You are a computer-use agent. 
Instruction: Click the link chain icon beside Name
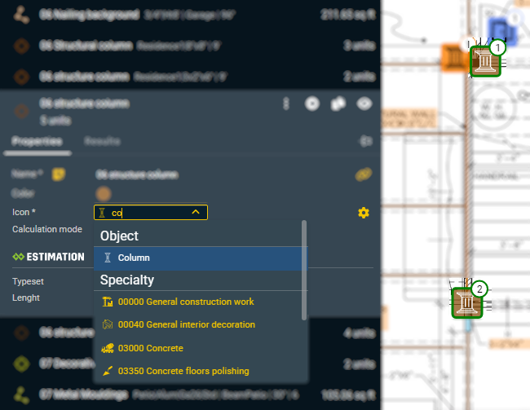click(363, 174)
